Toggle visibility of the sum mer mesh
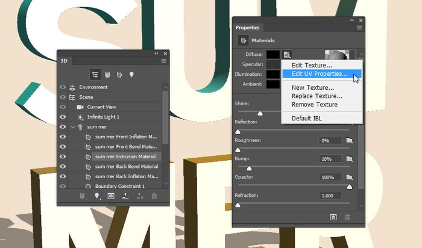The image size is (422, 248). (63, 127)
